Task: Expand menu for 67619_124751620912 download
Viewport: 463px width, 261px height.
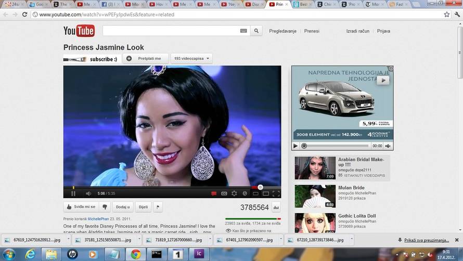Action: 68,239
